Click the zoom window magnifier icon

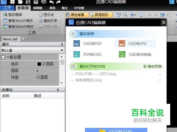click(x=125, y=15)
